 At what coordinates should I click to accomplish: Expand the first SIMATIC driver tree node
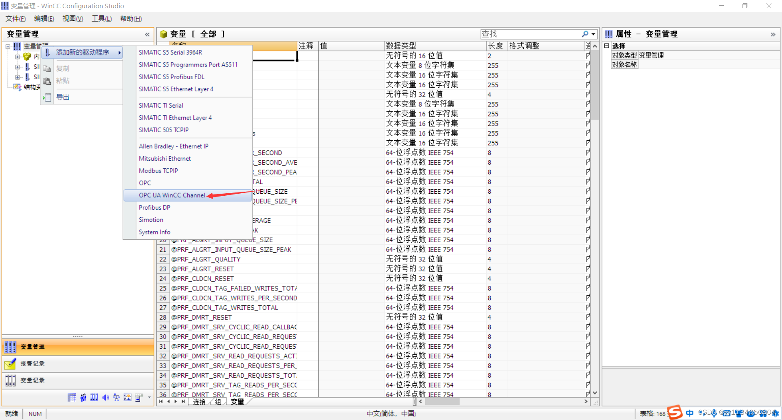[18, 66]
